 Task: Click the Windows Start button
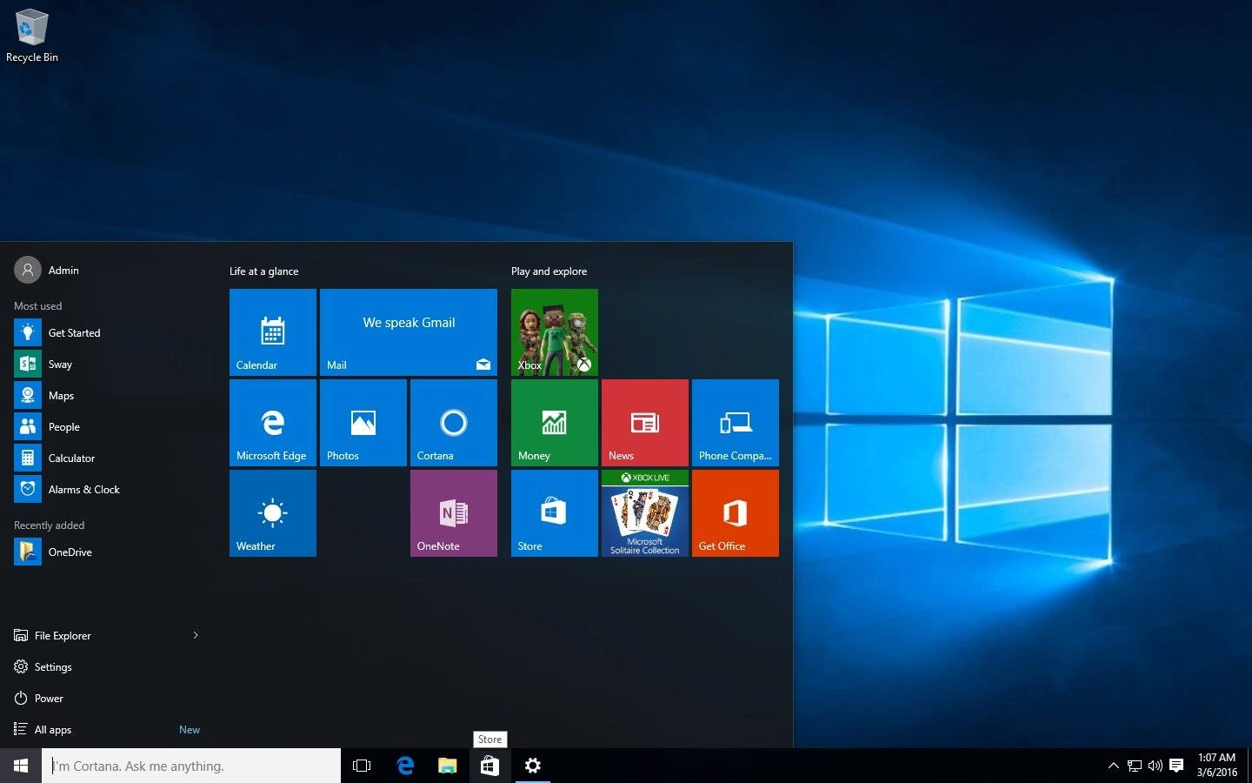(x=21, y=766)
